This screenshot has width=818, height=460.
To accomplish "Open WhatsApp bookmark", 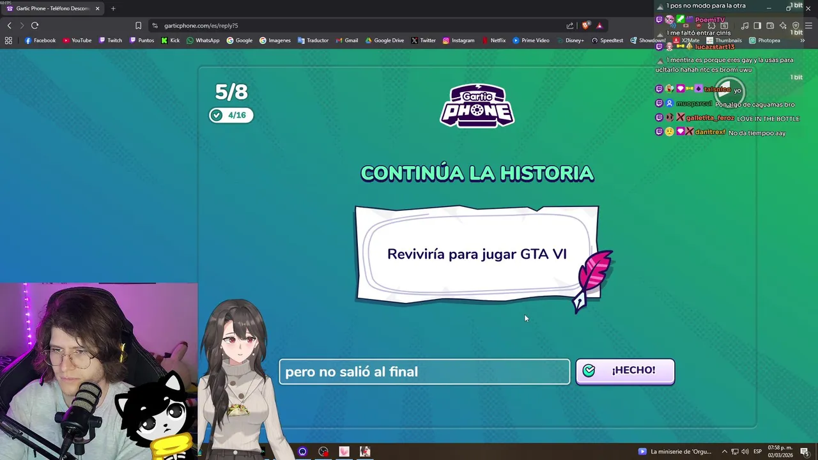I will [x=203, y=40].
